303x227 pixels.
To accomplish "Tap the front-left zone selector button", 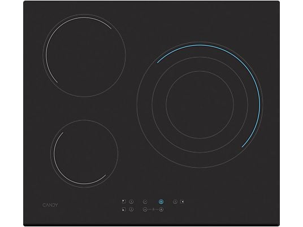I will point(131,209).
